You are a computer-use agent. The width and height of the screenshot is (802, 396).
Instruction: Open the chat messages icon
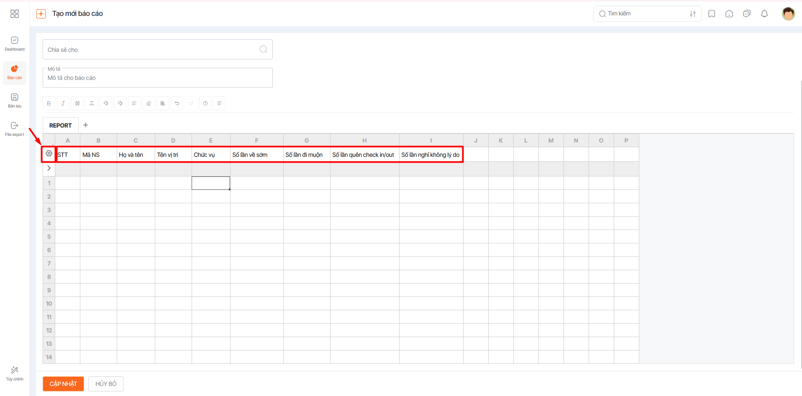[746, 14]
